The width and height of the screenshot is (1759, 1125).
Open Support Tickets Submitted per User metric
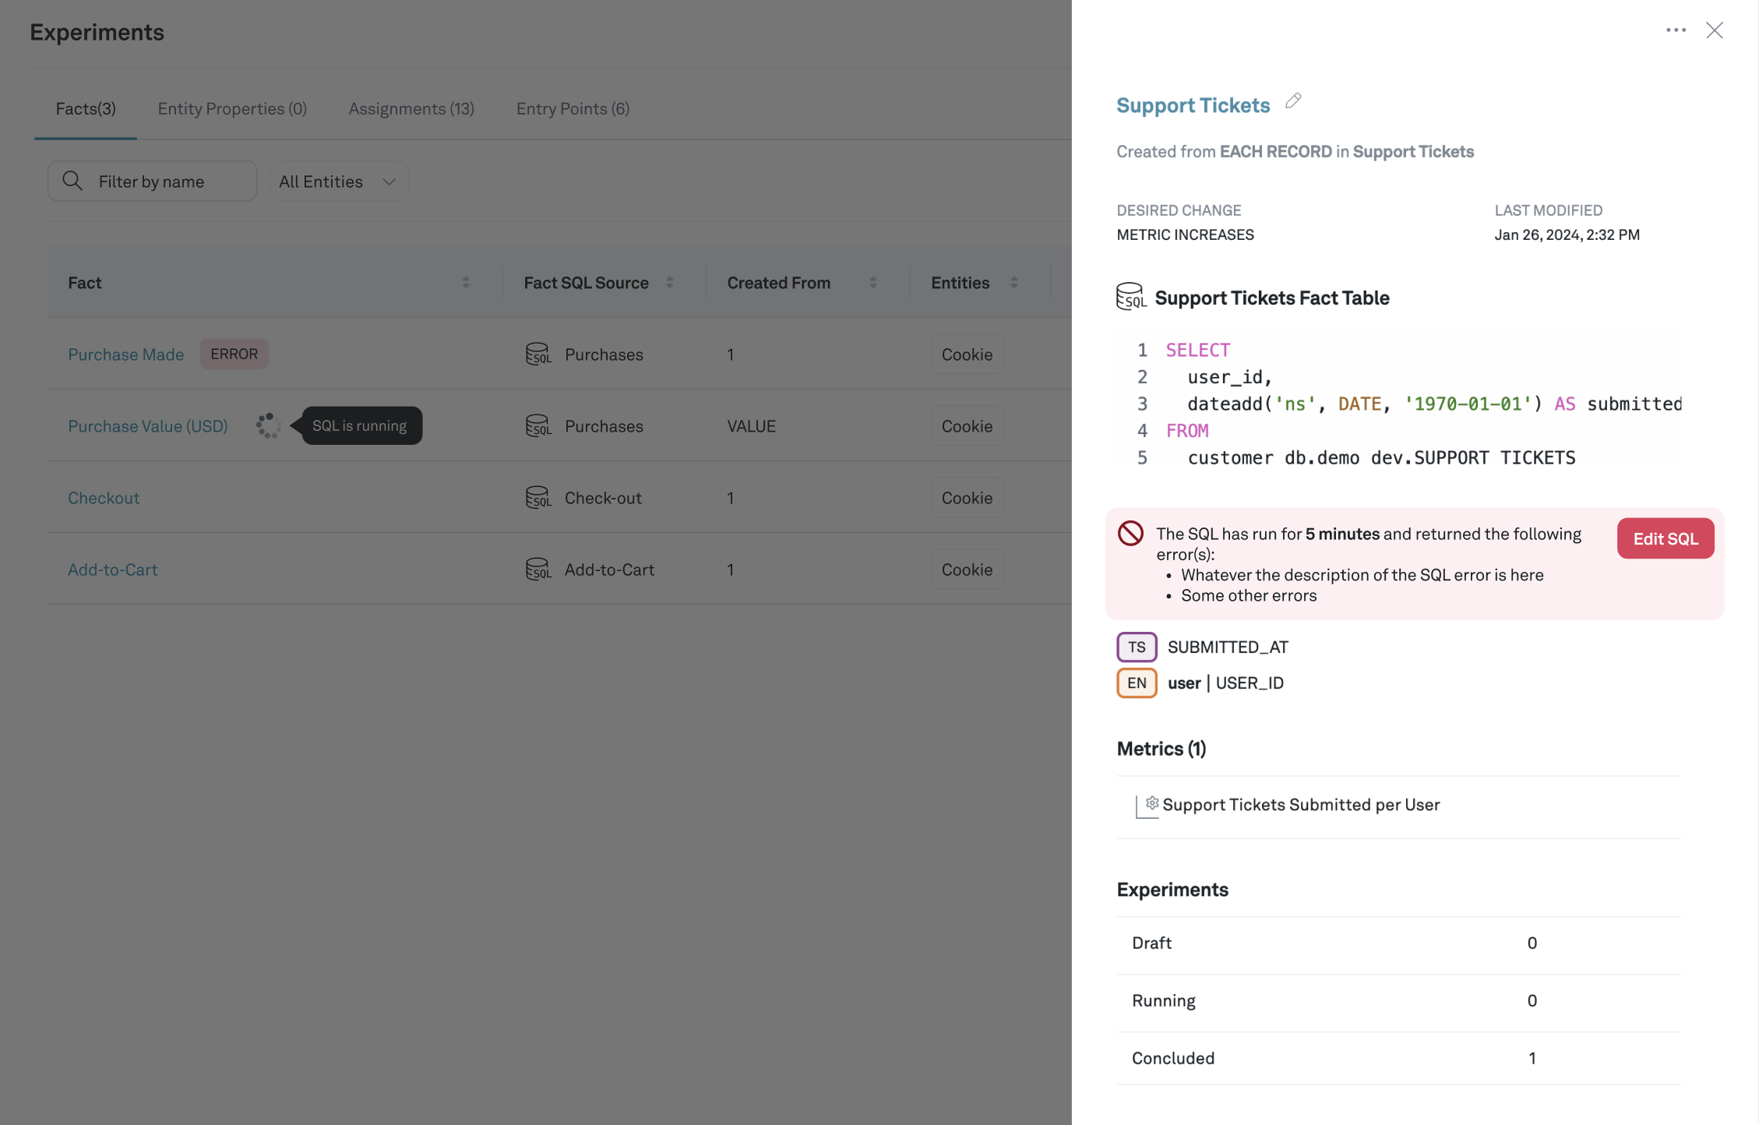pos(1300,805)
